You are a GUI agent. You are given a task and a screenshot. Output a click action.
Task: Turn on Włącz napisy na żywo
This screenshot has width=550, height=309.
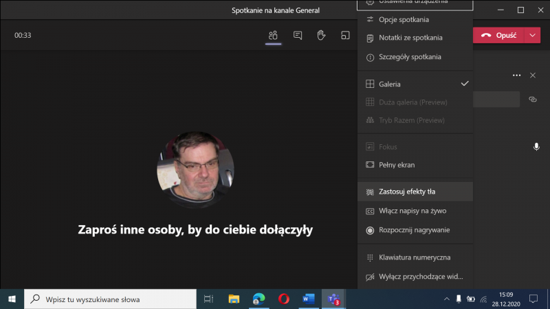[x=415, y=211]
